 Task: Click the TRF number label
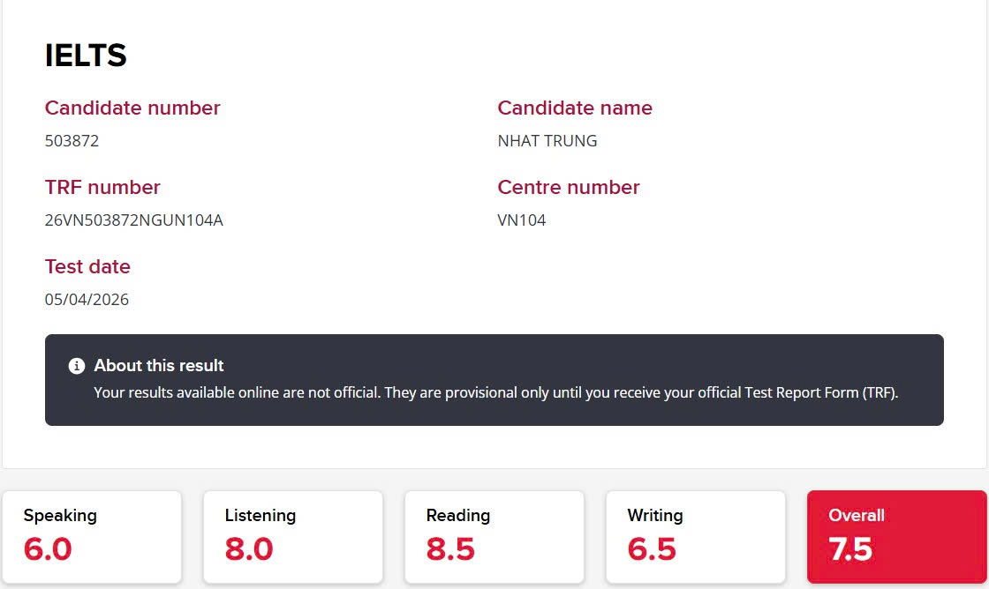(x=102, y=188)
